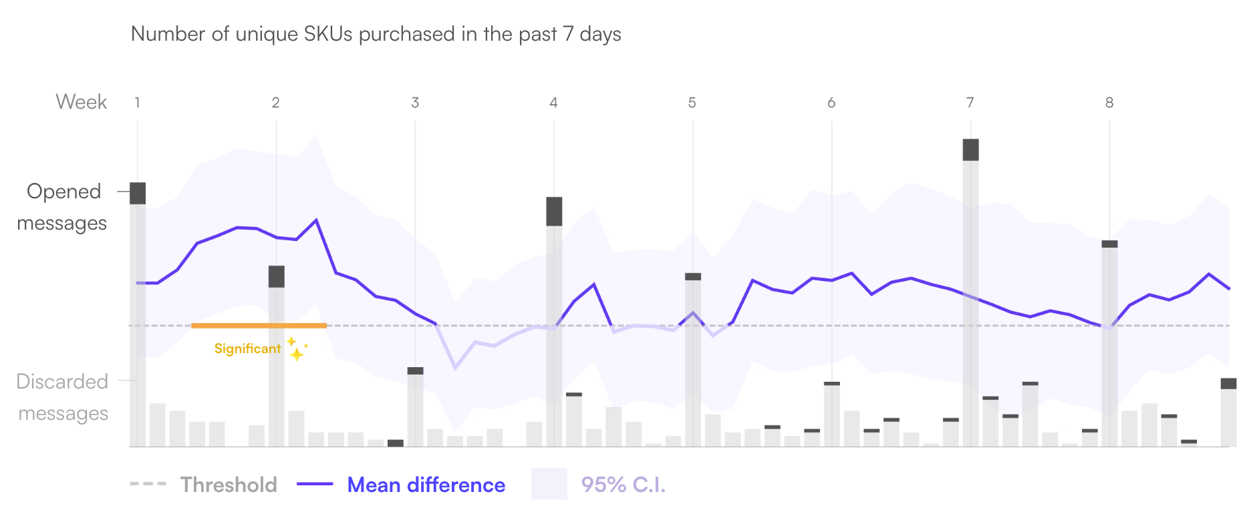Viewport: 1243px width, 506px height.
Task: Click the yellow Significant label text
Action: coord(247,348)
